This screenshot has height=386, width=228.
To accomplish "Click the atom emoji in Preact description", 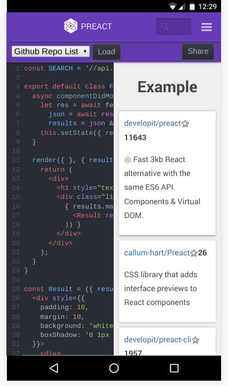I will pyautogui.click(x=128, y=160).
